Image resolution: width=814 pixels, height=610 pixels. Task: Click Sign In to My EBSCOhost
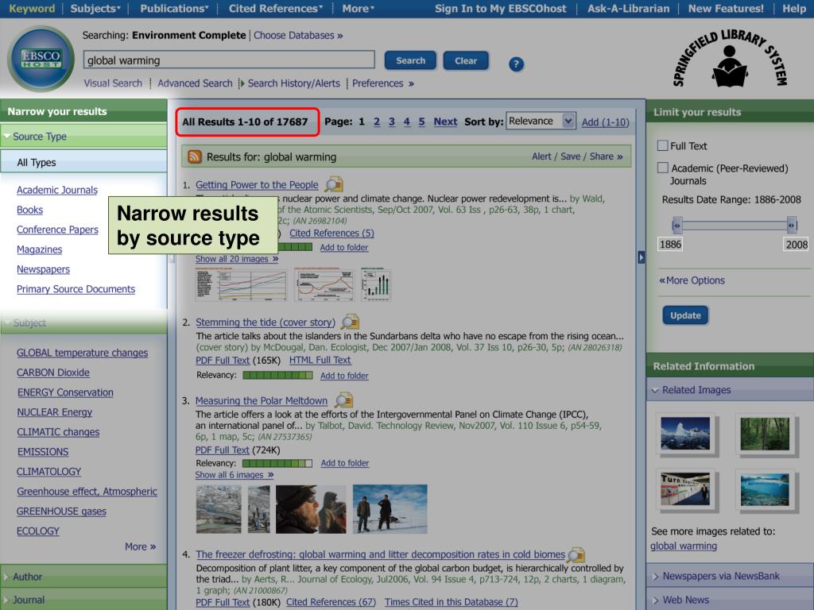click(x=501, y=8)
